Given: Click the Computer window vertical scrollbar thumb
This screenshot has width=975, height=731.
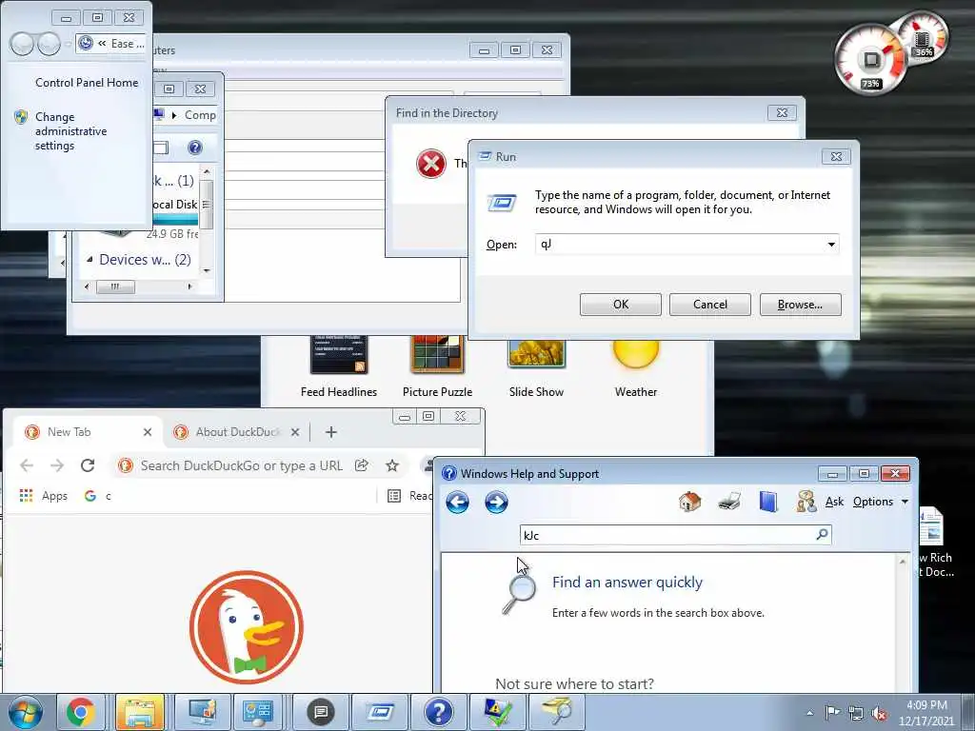Looking at the screenshot, I should click(207, 204).
